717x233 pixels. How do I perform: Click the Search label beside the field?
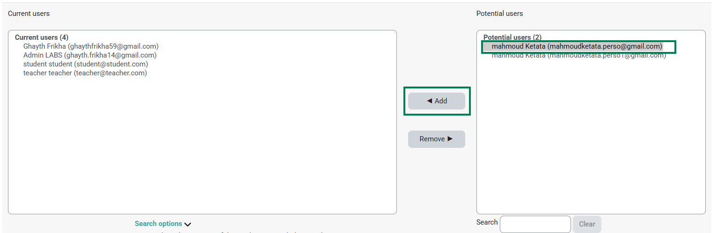point(487,222)
